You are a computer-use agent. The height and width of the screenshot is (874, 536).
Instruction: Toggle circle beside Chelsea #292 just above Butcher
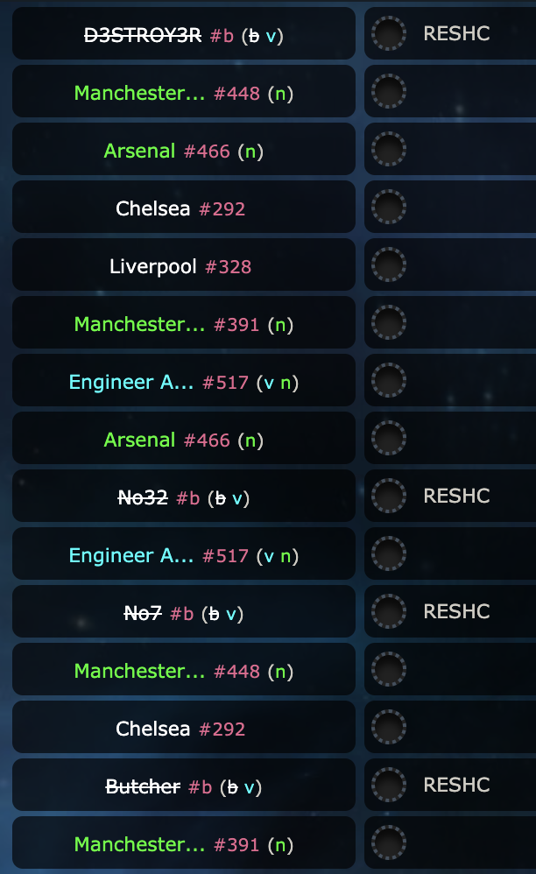[x=389, y=728]
